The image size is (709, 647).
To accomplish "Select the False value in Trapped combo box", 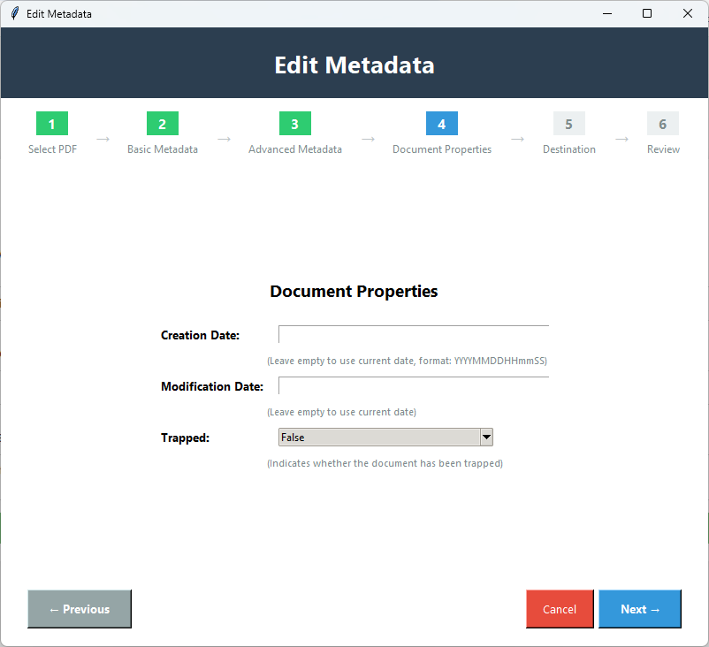I will click(371, 437).
